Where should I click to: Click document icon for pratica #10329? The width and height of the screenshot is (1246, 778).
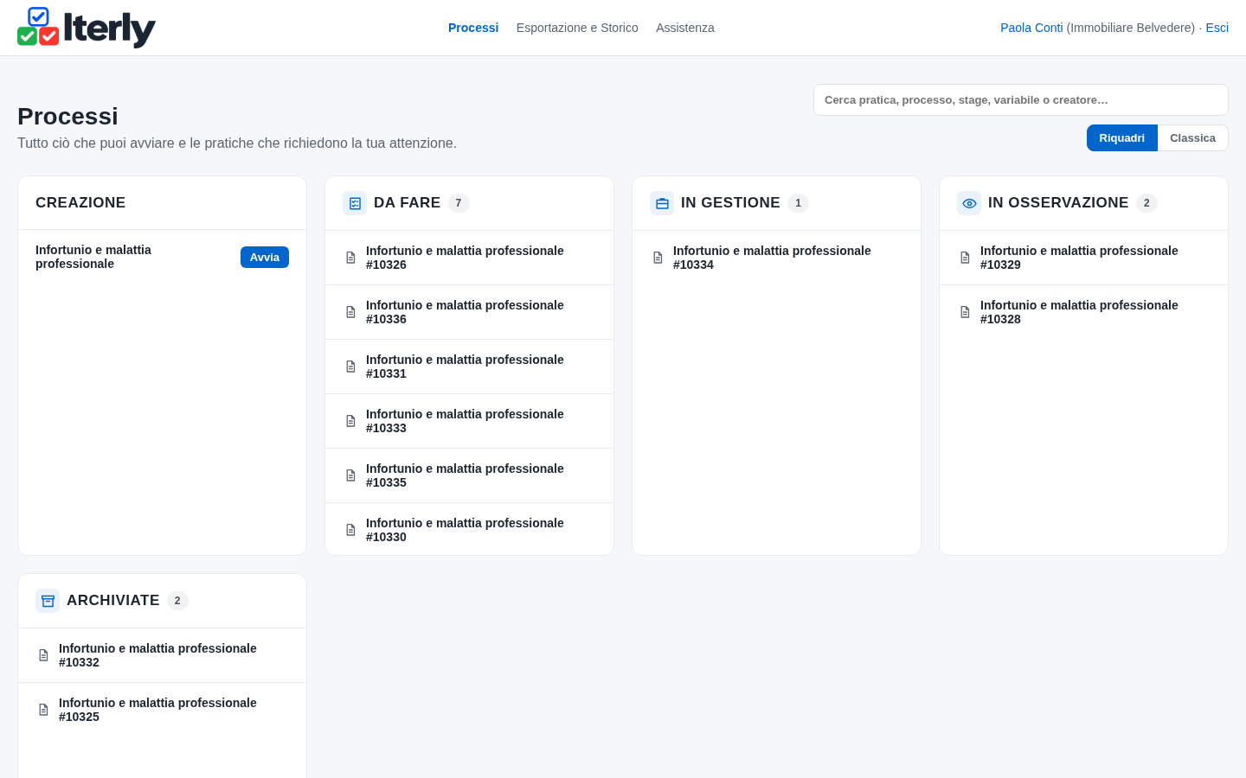click(x=965, y=258)
